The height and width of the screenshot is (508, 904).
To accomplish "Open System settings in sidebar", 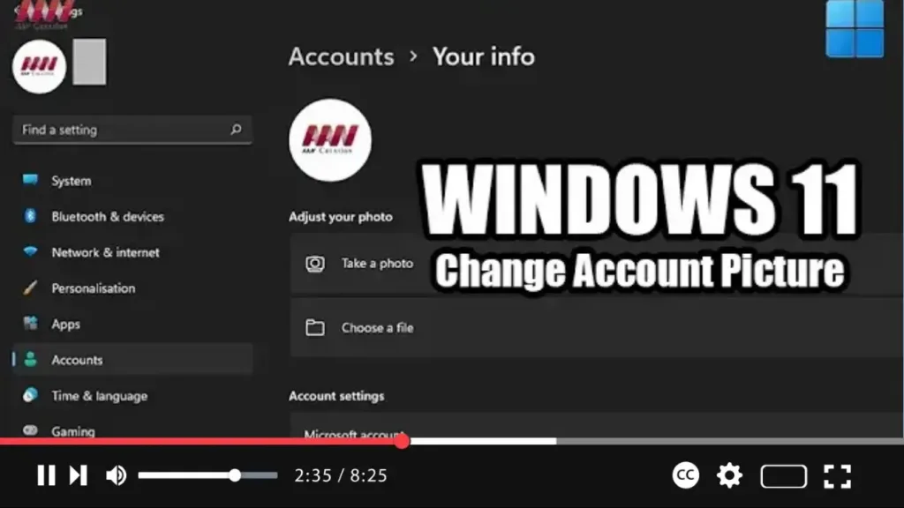I will pos(71,181).
